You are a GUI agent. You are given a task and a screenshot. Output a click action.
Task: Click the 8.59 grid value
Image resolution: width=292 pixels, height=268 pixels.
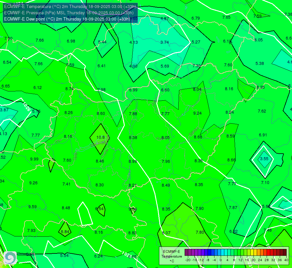click(x=231, y=136)
